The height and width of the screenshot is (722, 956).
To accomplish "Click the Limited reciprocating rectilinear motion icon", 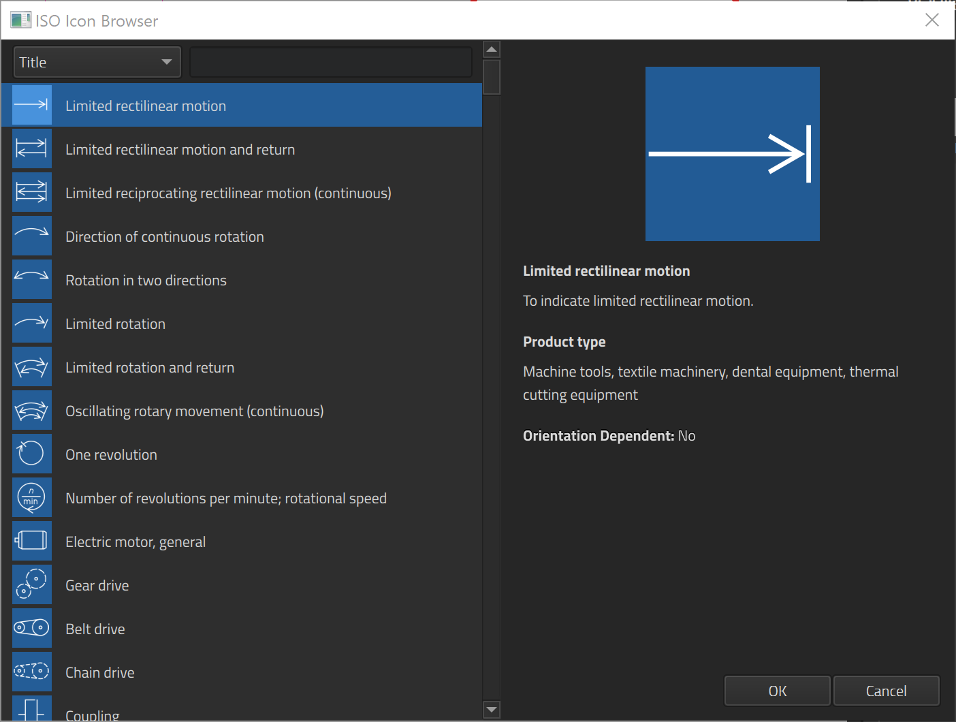I will click(x=32, y=193).
